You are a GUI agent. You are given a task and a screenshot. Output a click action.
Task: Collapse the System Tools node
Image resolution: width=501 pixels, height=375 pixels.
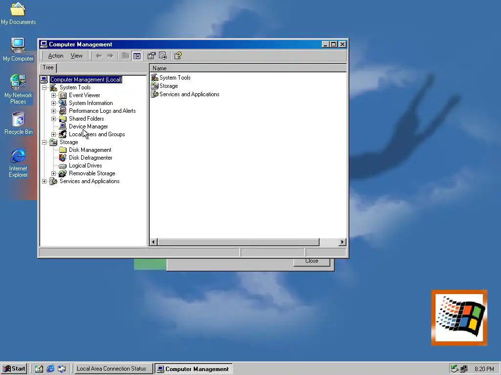pos(45,87)
